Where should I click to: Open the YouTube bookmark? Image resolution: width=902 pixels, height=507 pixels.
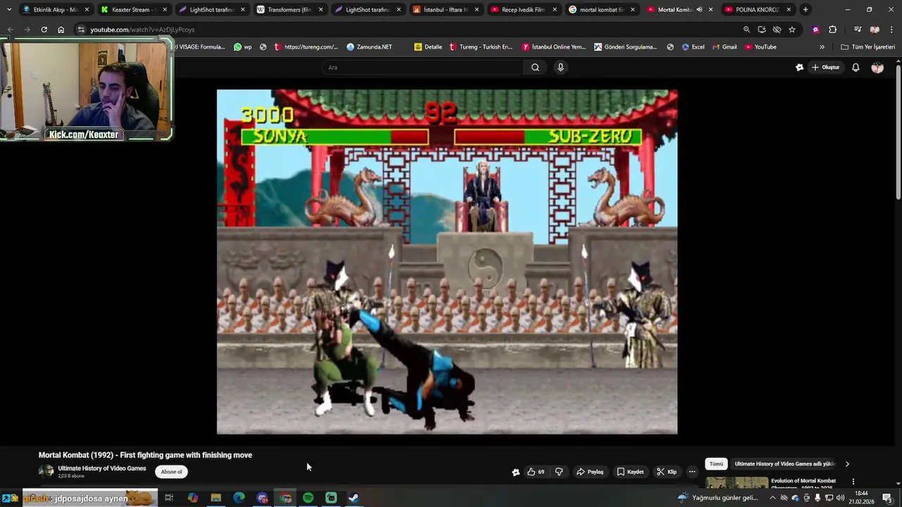(760, 47)
